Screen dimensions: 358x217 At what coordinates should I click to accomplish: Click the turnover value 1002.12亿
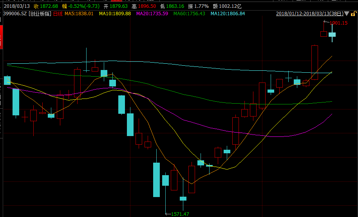point(230,6)
